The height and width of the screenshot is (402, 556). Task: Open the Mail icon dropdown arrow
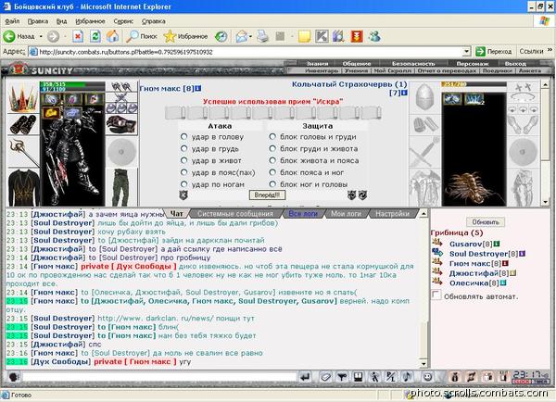coord(250,36)
